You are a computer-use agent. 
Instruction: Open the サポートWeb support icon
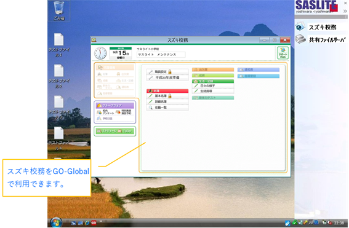pos(283,53)
